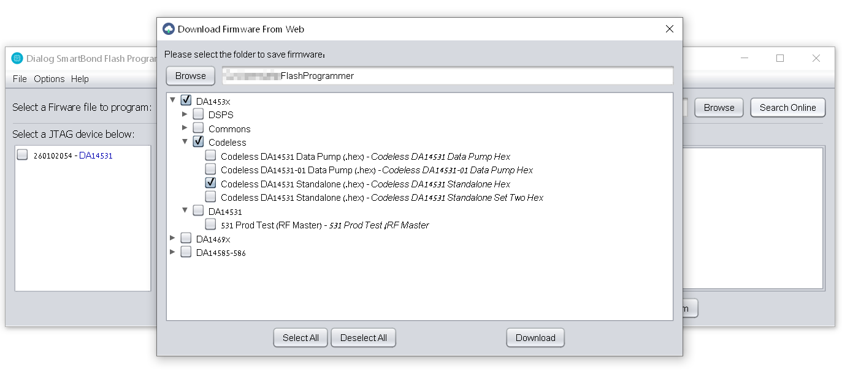Image resolution: width=842 pixels, height=371 pixels.
Task: Select the 531 Prod Test (RF Master) row
Action: 325,225
